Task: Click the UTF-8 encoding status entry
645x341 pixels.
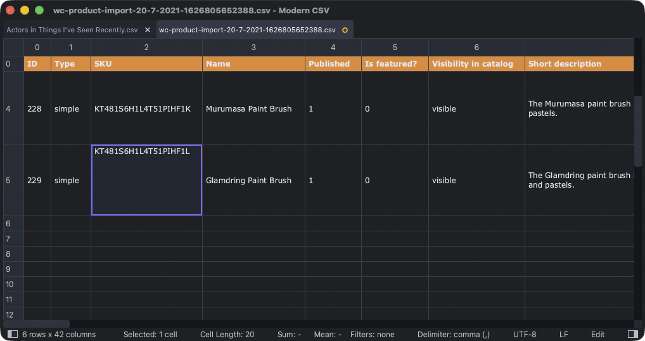Action: point(525,335)
